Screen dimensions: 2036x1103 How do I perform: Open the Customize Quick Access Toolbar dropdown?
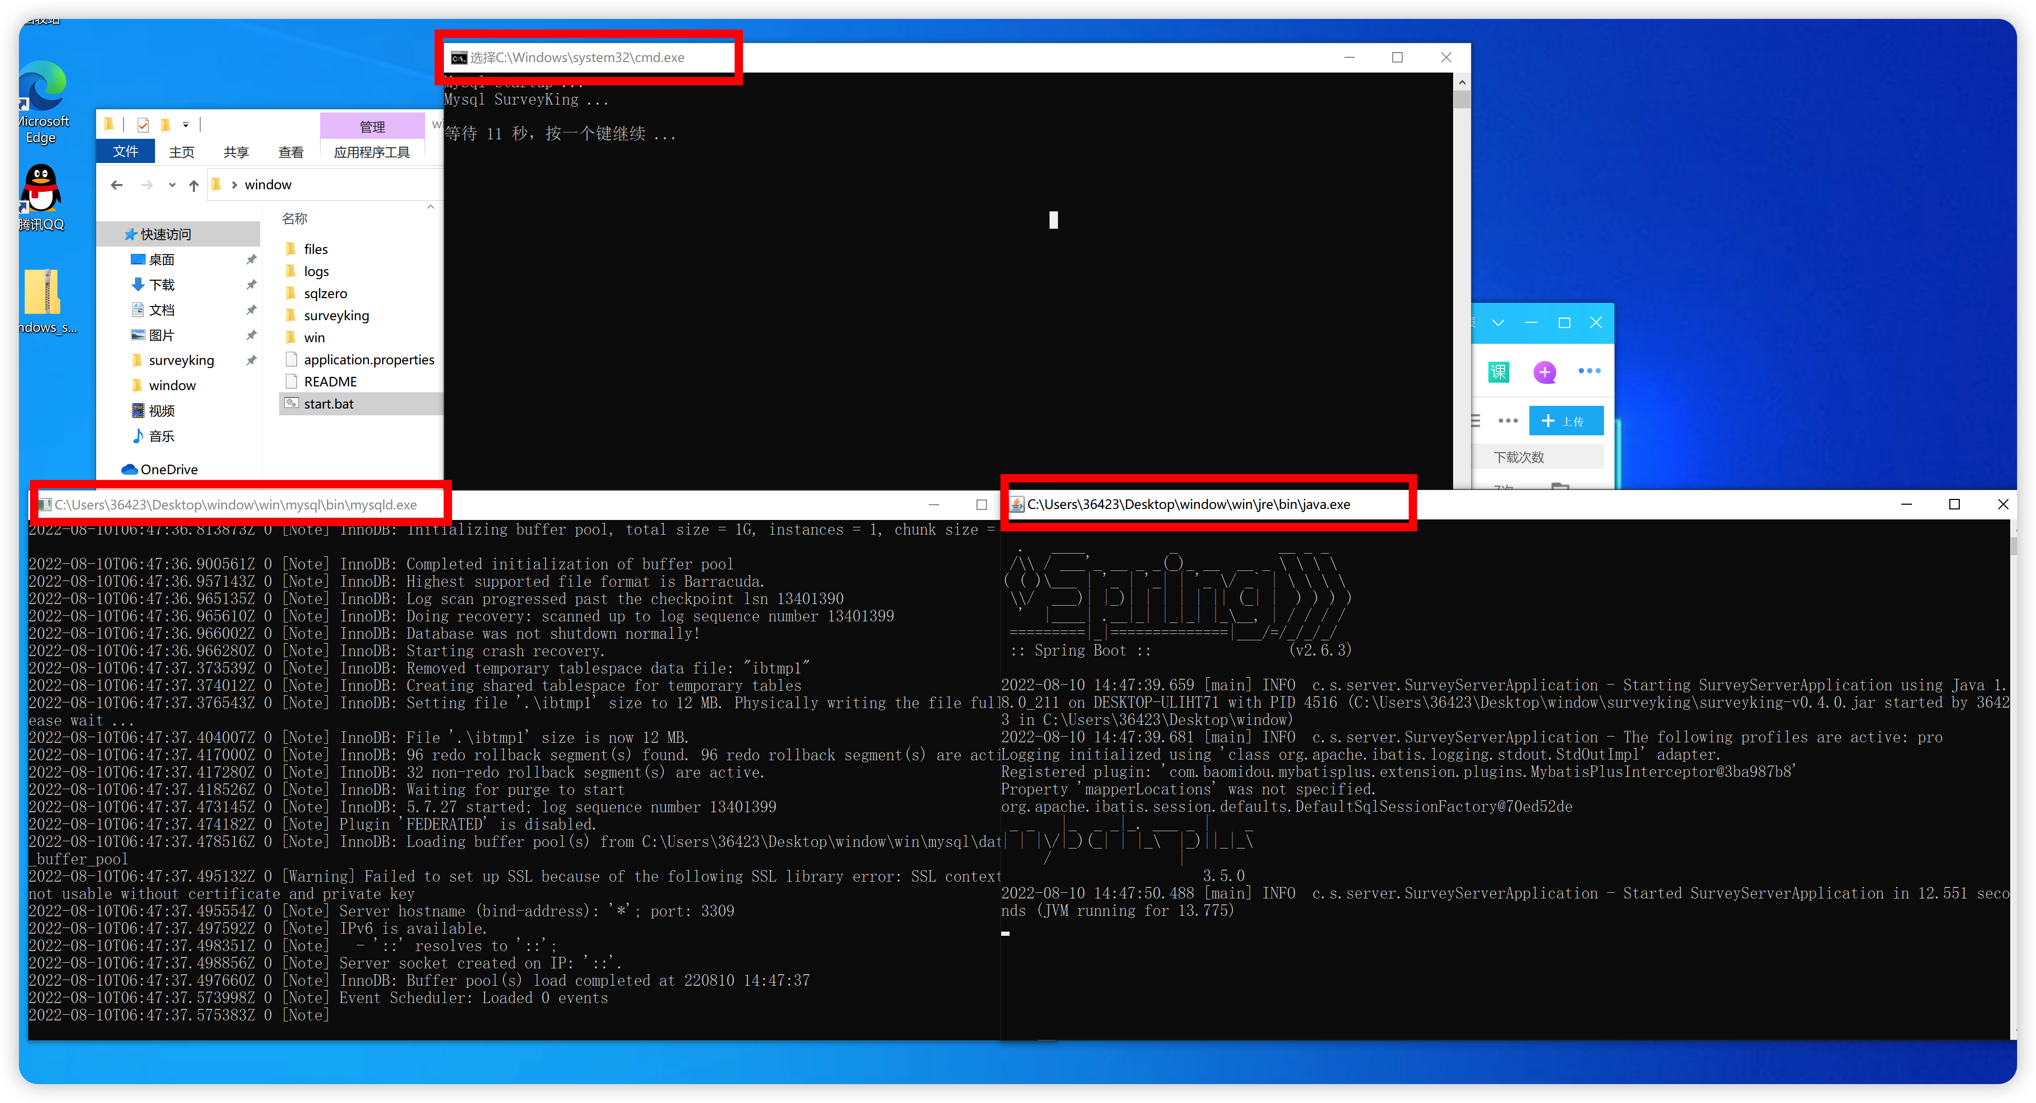pos(186,125)
